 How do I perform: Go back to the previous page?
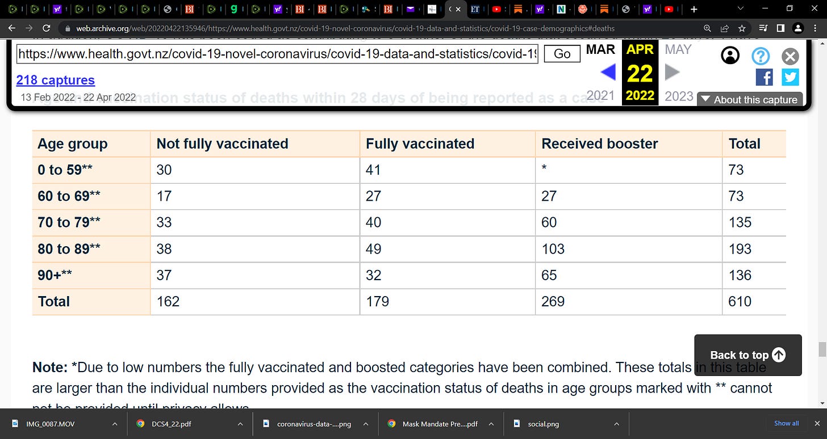pyautogui.click(x=12, y=28)
